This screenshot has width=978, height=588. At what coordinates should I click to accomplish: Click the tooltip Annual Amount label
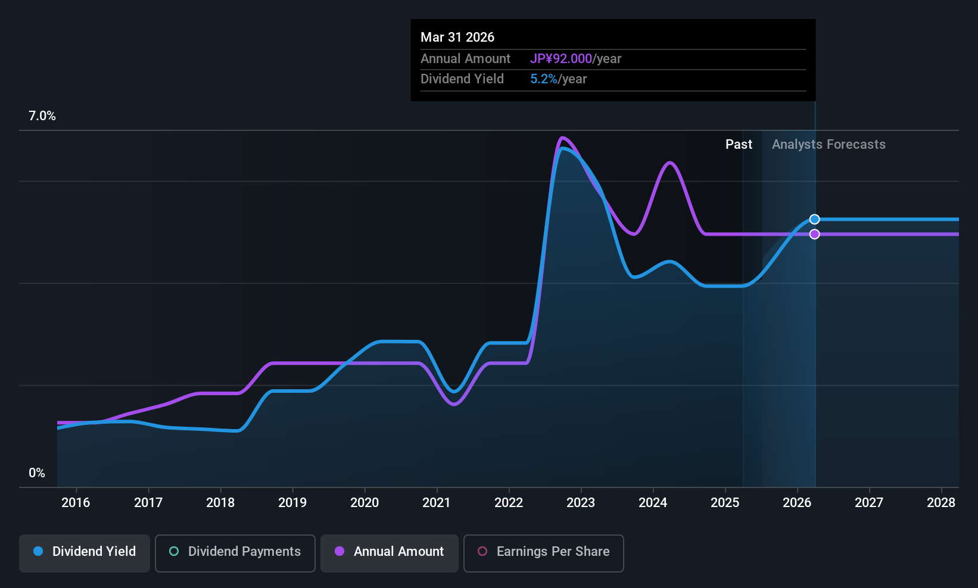click(x=465, y=59)
